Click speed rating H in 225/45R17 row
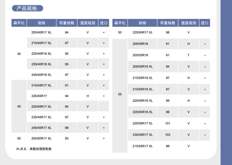This screenshot has height=165, width=232. (x=88, y=96)
